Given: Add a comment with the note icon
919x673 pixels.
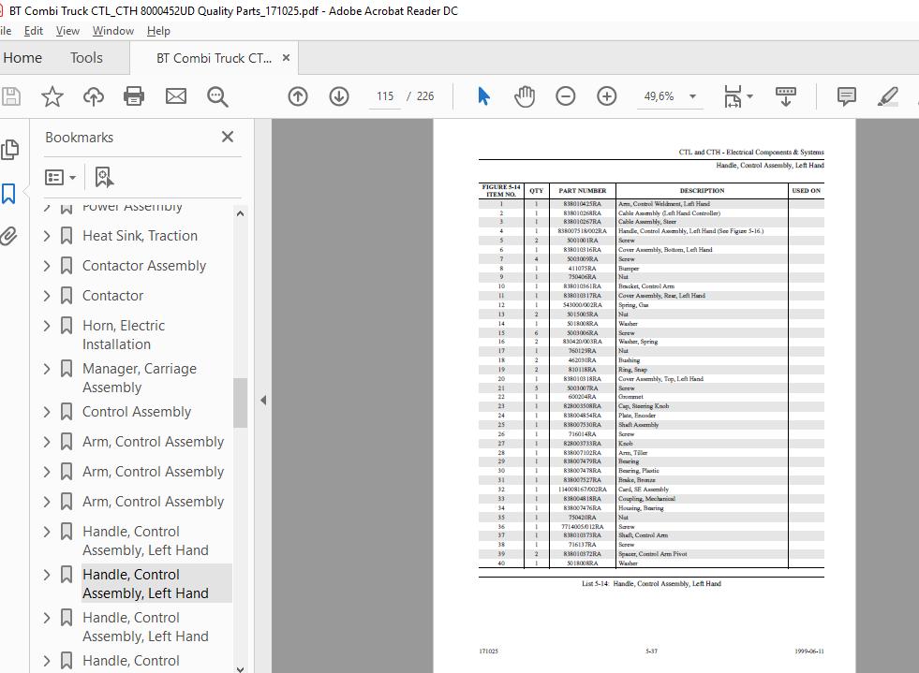Looking at the screenshot, I should click(846, 96).
